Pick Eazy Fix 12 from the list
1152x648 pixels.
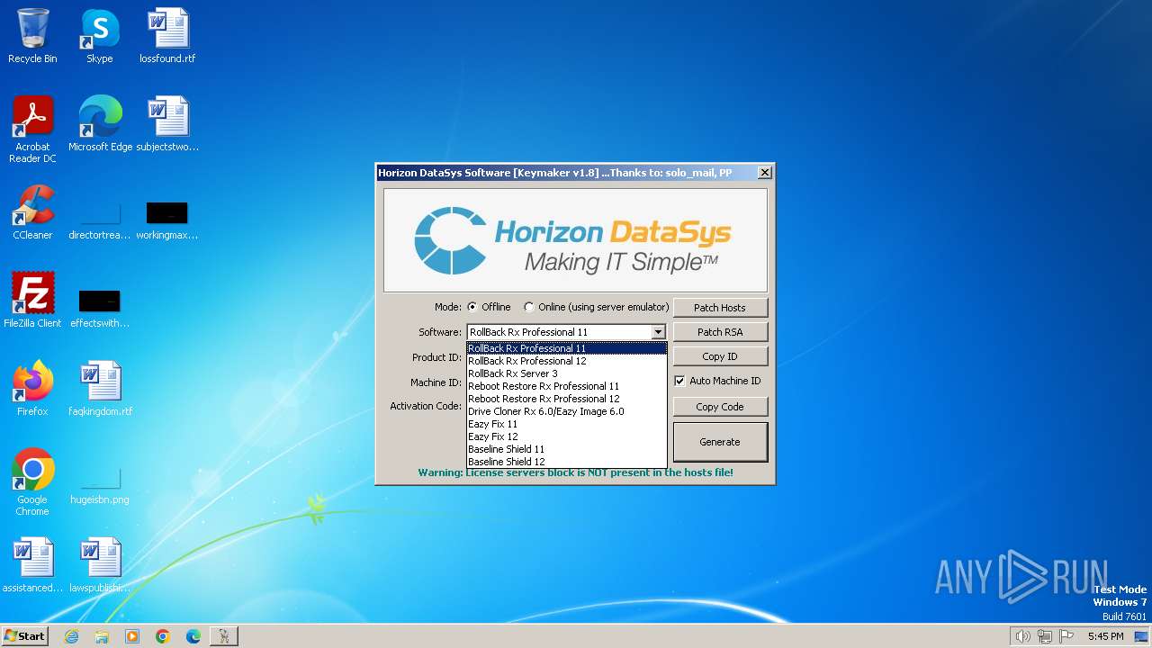coord(567,436)
